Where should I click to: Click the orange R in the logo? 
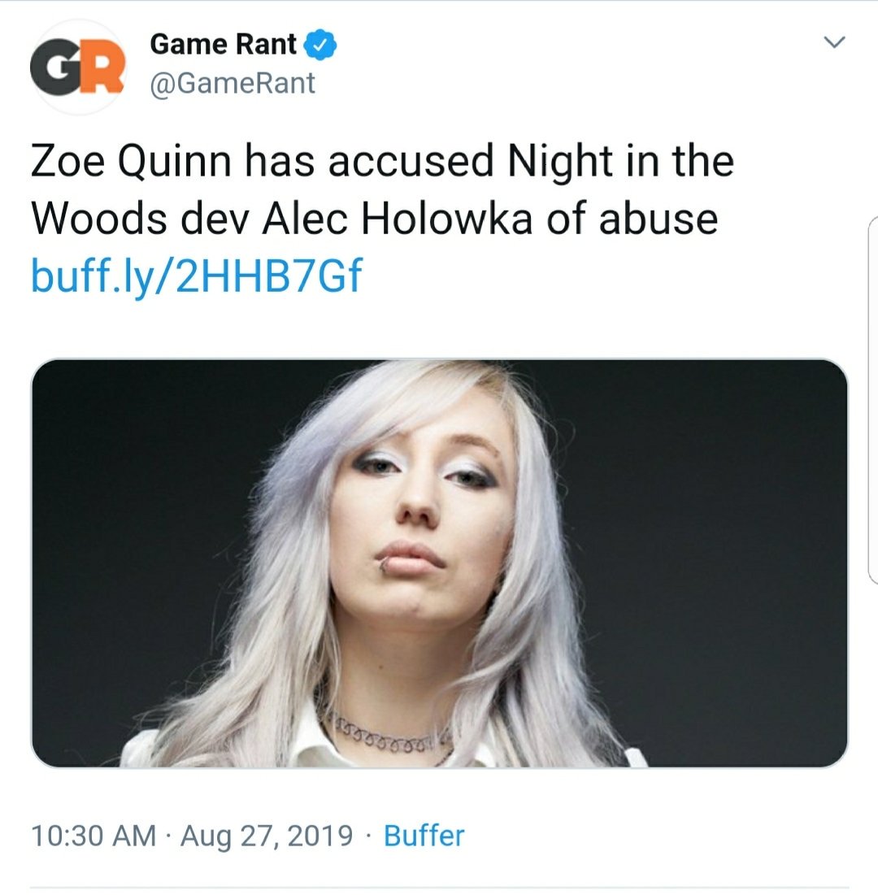[103, 68]
